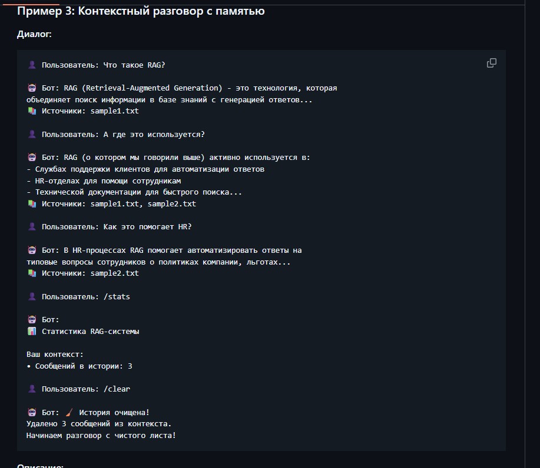Screen dimensions: 540x468
Task: Click the "Диалог:" label above code block
Action: pos(34,34)
